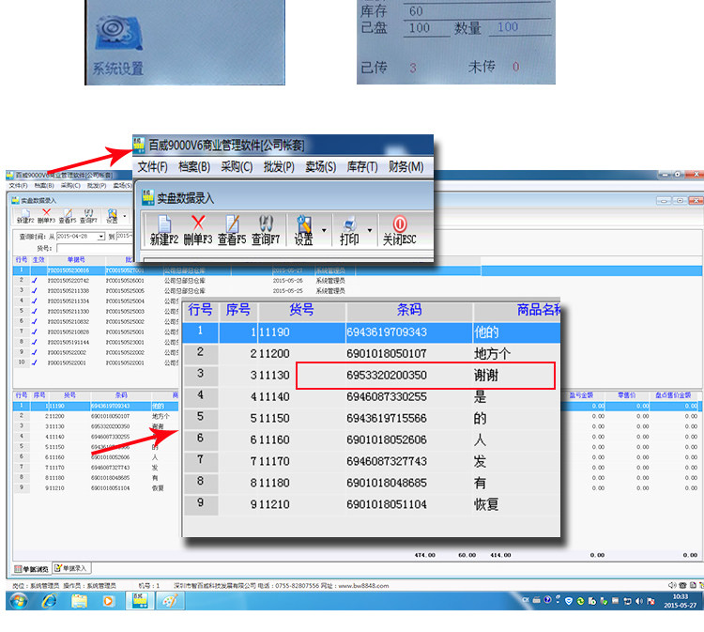Toggle 生效 checkmark for PD00150522001 row
704x632 pixels.
point(35,362)
